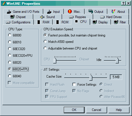Screen dimensions: 132x116
Task: Click the speaker icon on Sound tab
Action: click(42, 17)
